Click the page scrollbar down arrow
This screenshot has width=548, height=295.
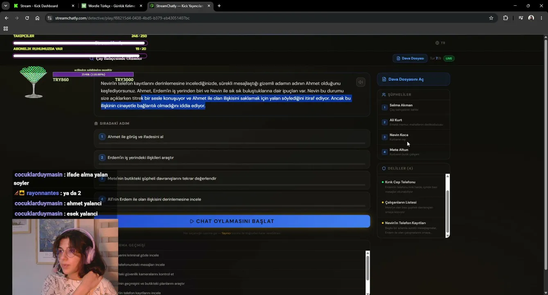(x=546, y=293)
